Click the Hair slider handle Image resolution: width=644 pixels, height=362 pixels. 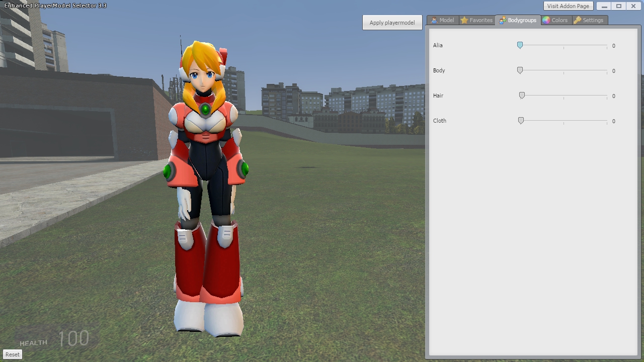[x=522, y=96]
